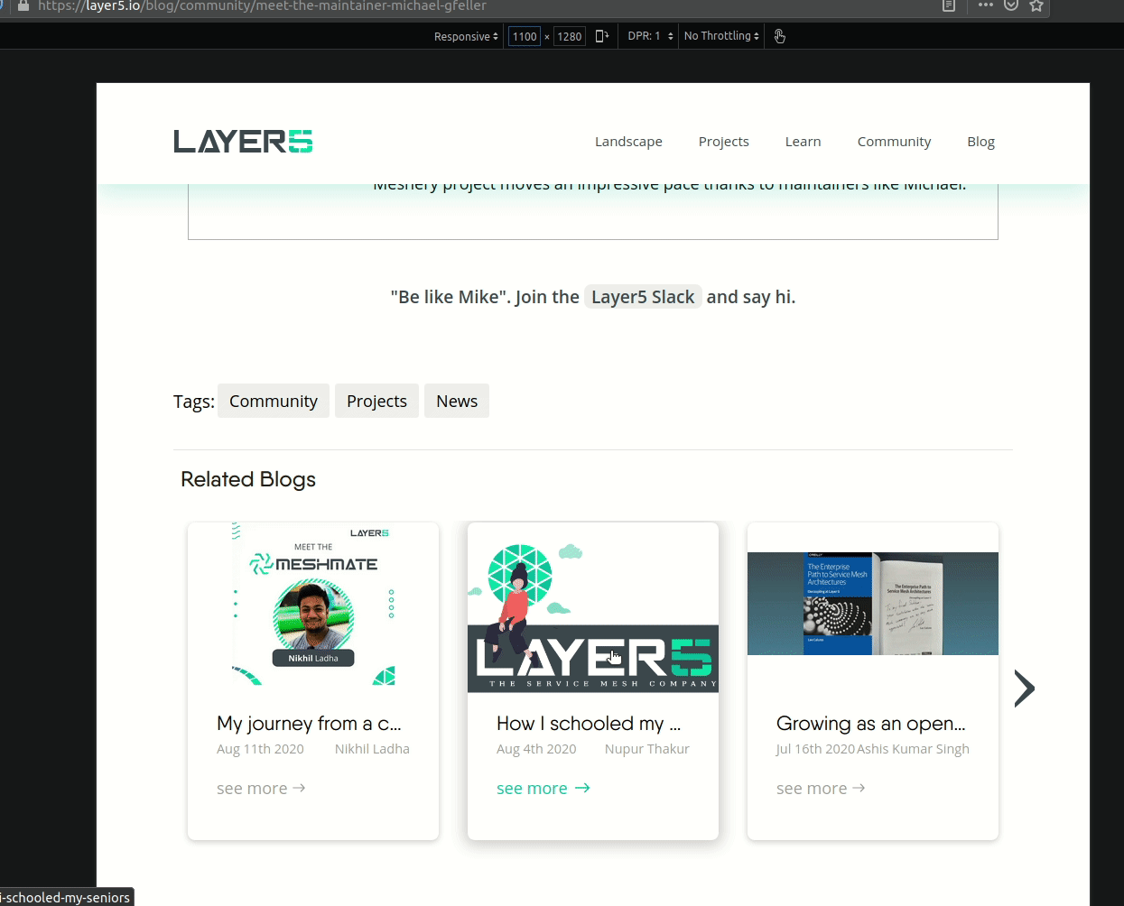Bookmark this page with star icon
The height and width of the screenshot is (906, 1124).
[x=1036, y=5]
